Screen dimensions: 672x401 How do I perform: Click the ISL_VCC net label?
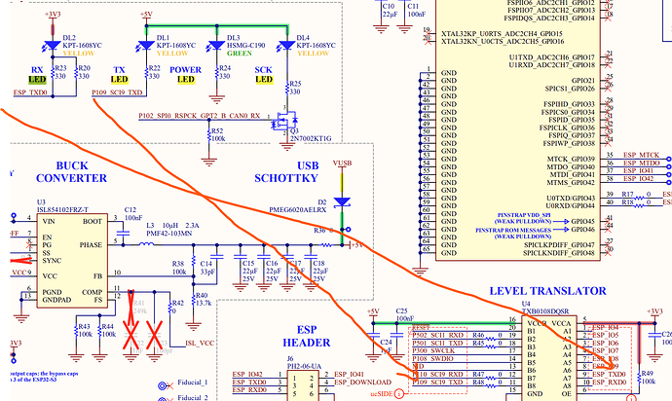pyautogui.click(x=200, y=344)
